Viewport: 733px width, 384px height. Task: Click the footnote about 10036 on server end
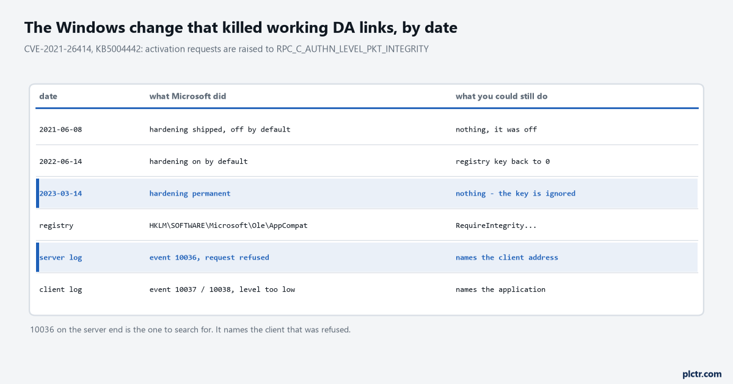[191, 330]
